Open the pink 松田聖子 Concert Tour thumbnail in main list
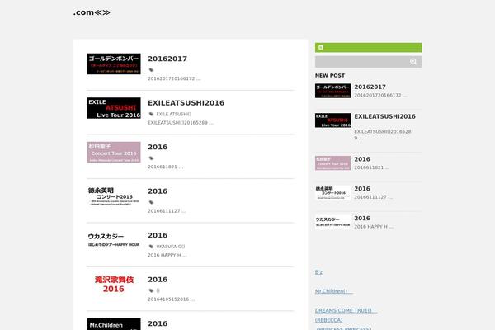This screenshot has height=330, width=495. coord(114,152)
